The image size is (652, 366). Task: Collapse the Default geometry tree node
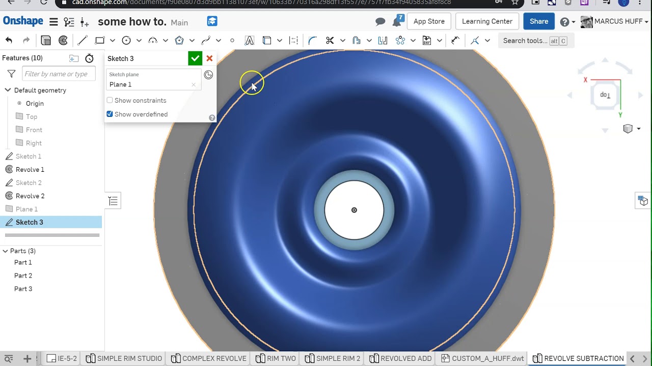coord(8,90)
